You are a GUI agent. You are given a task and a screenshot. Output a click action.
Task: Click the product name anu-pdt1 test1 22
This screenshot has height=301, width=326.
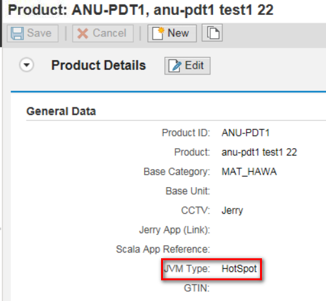click(259, 152)
